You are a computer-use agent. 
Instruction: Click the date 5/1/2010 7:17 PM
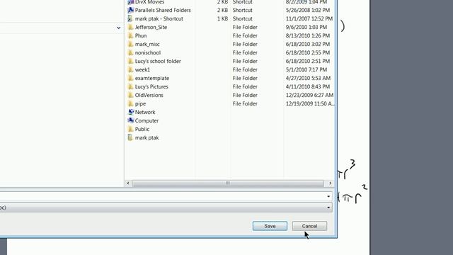click(306, 69)
